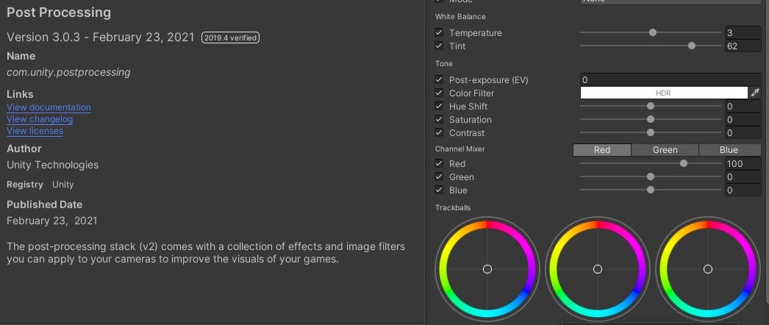Click the White Balance section label
The height and width of the screenshot is (325, 769).
click(460, 17)
